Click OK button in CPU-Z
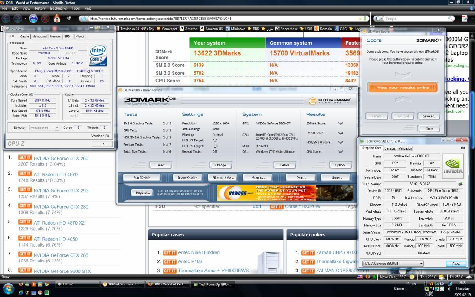 (x=102, y=144)
